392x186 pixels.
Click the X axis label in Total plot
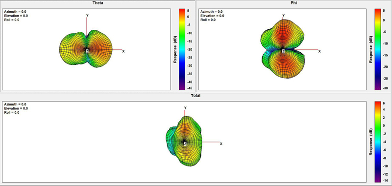pos(221,144)
